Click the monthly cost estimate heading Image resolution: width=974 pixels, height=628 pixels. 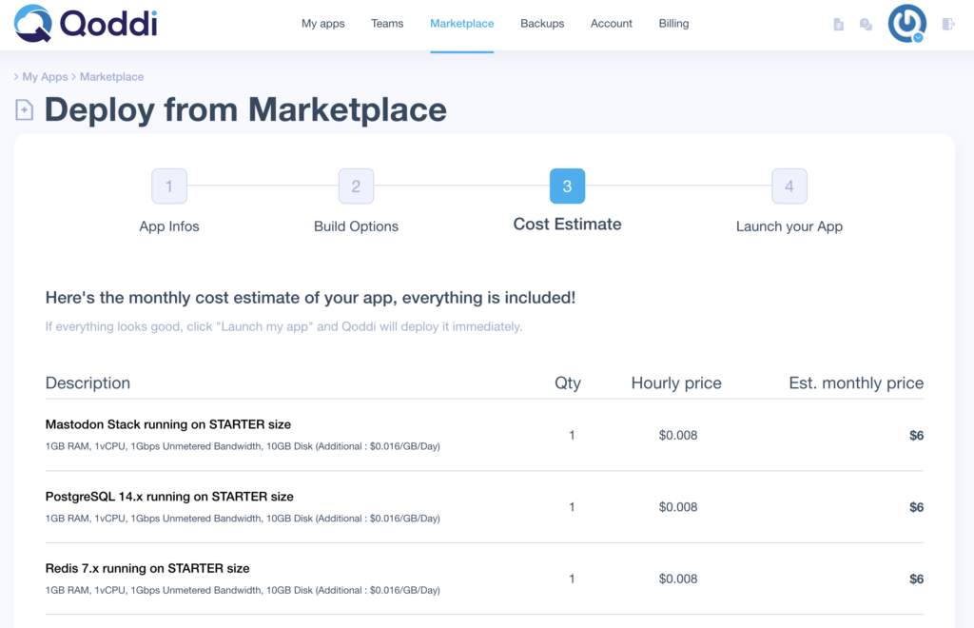(311, 298)
